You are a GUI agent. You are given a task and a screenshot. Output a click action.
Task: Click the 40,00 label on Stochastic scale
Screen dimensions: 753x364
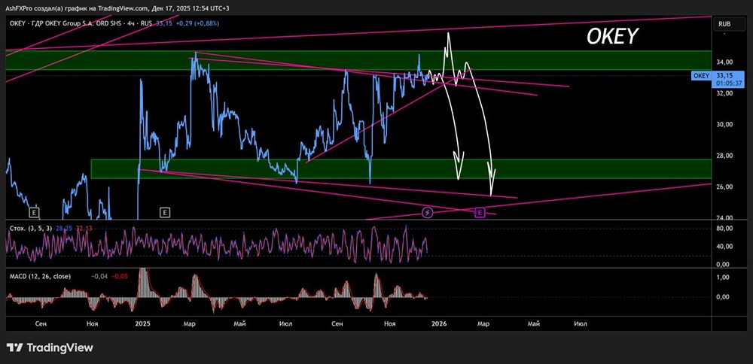point(724,246)
